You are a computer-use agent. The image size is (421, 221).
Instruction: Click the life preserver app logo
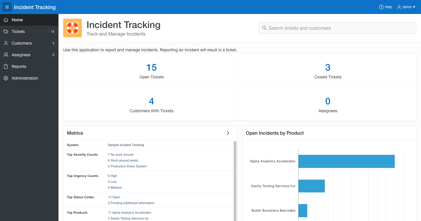(73, 28)
